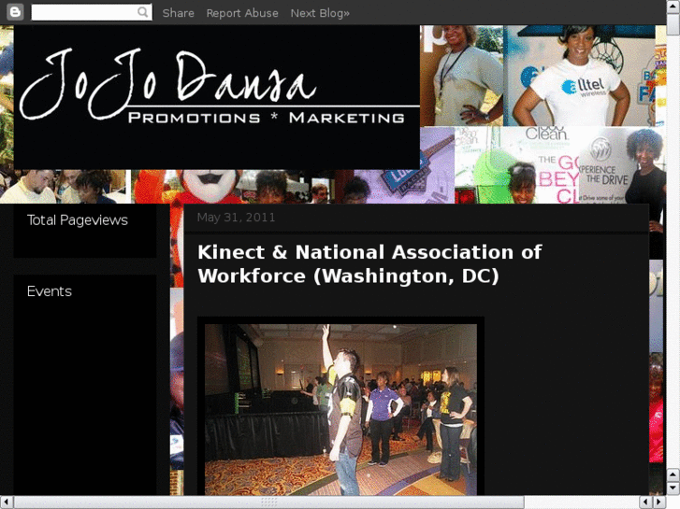Screen dimensions: 680x509
Task: Click the JoJo Dansa header banner
Action: (217, 97)
